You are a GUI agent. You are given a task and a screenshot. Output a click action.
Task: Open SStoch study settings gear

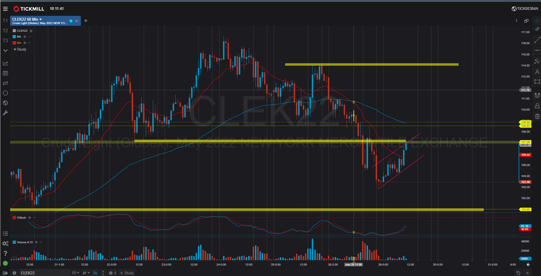coord(30,218)
